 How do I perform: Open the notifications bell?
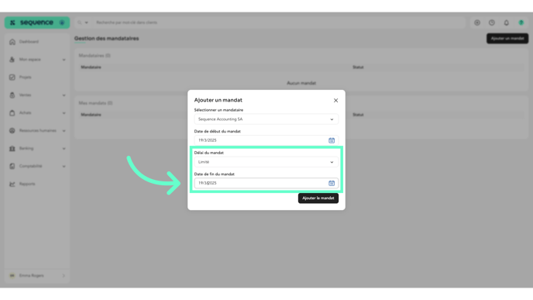pyautogui.click(x=507, y=22)
